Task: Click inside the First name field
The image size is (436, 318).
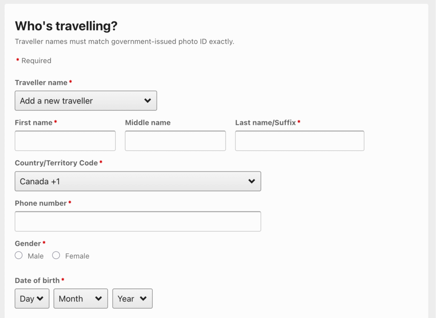Action: [65, 141]
